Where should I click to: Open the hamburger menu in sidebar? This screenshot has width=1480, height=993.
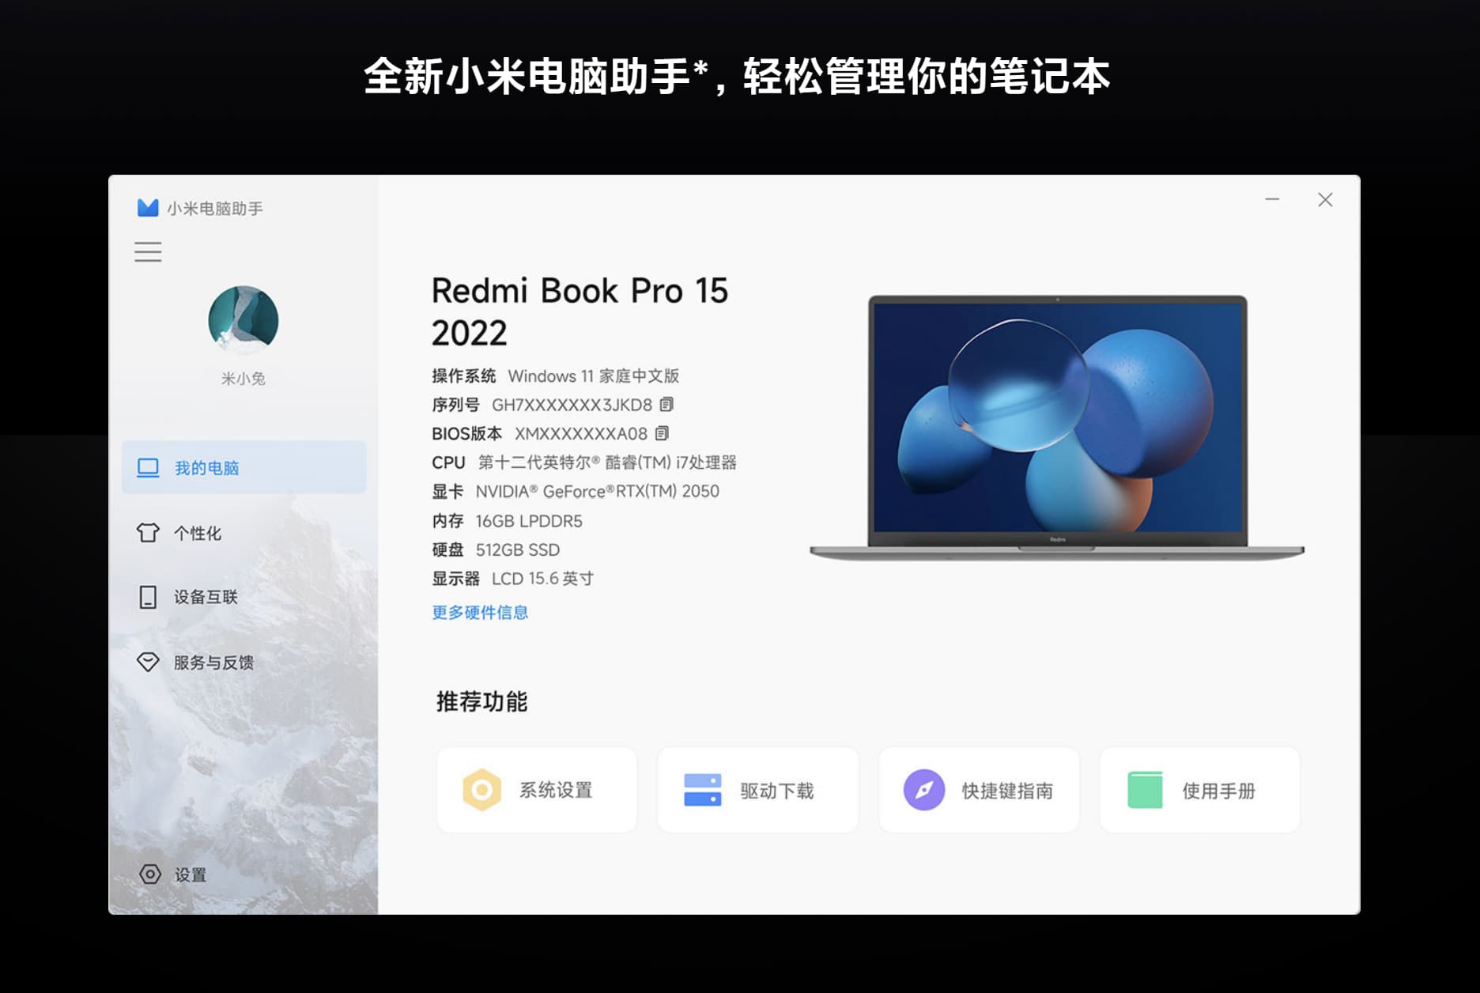point(148,252)
